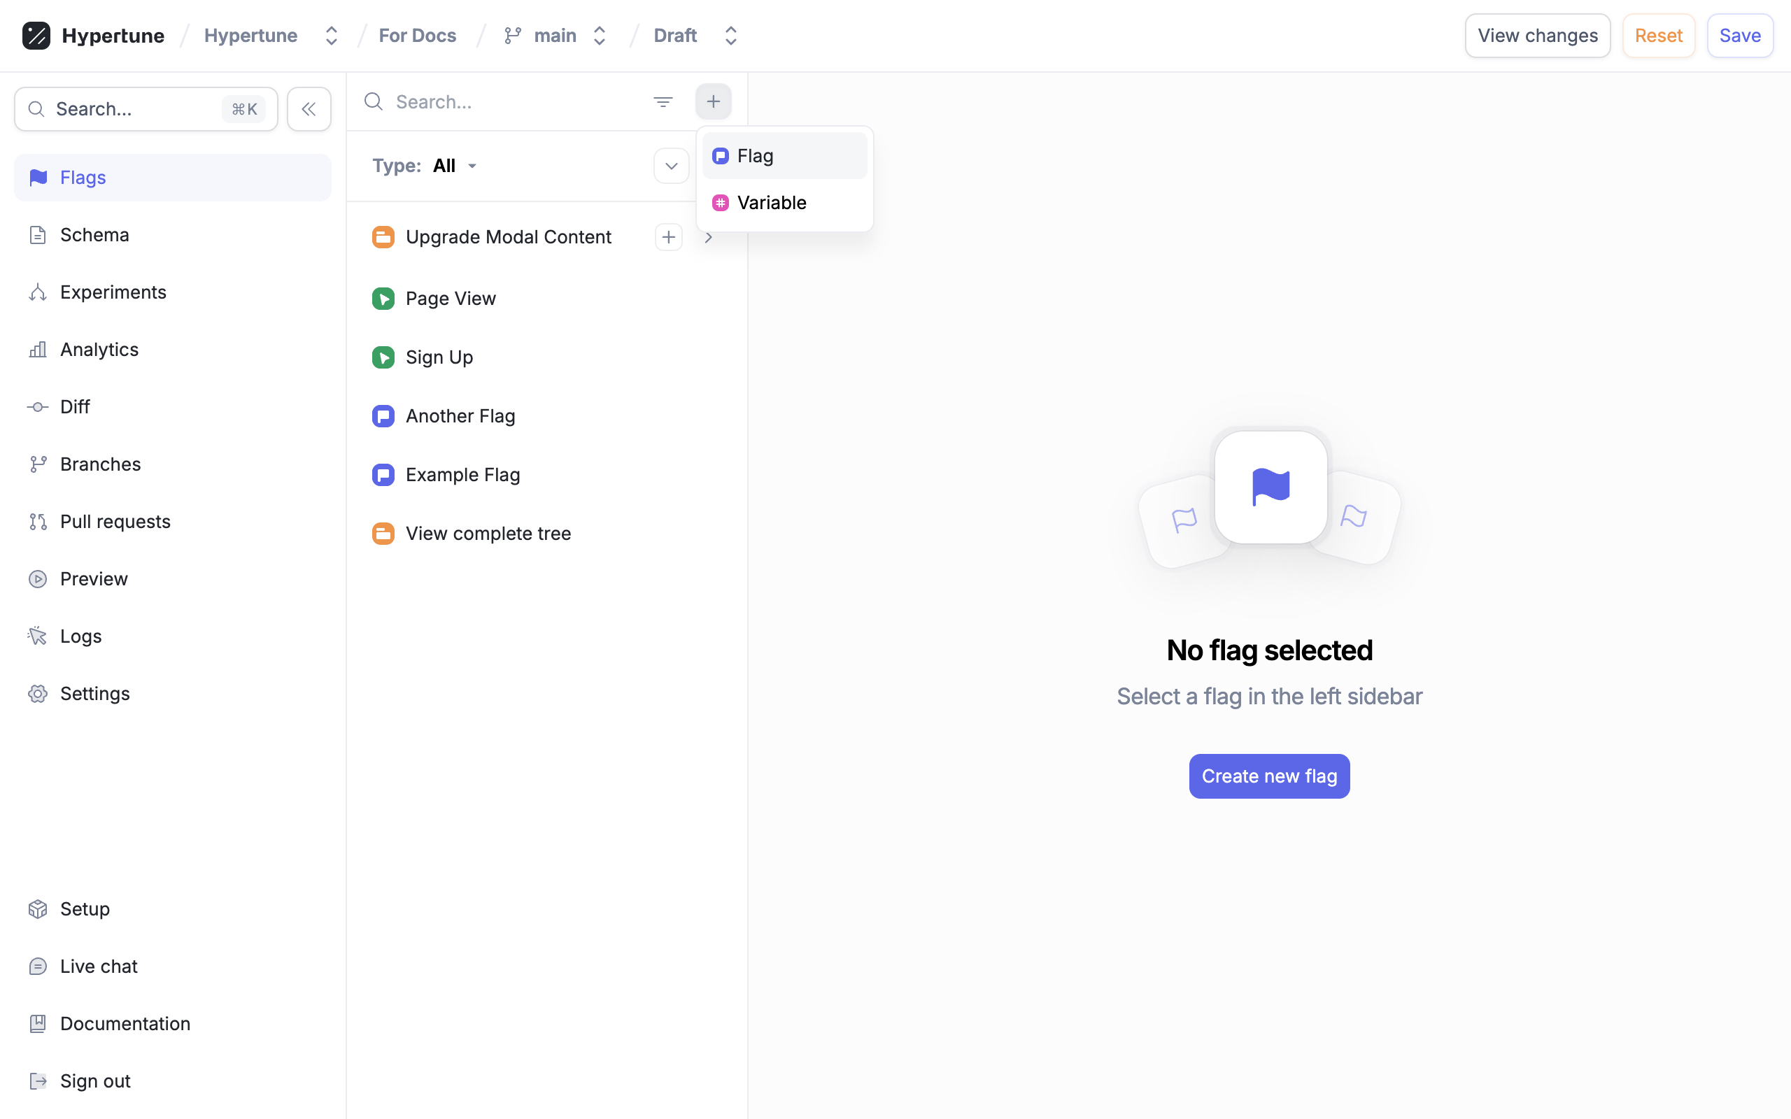
Task: Open Experiments in the sidebar
Action: point(113,292)
